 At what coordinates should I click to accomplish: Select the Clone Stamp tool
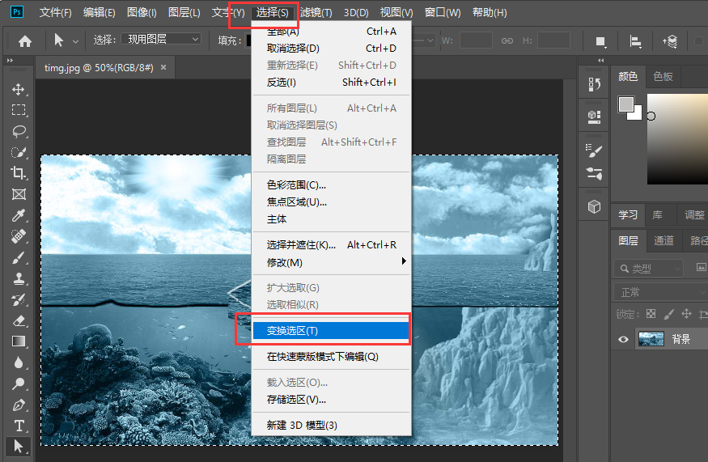pyautogui.click(x=19, y=278)
